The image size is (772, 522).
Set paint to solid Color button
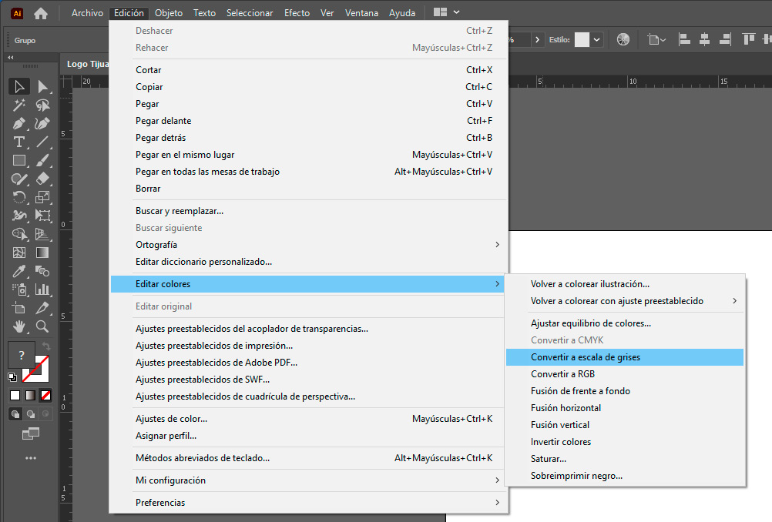tap(15, 395)
